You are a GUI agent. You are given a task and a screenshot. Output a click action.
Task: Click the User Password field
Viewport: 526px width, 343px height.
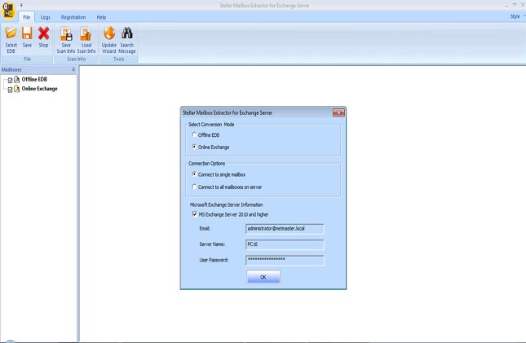[285, 260]
